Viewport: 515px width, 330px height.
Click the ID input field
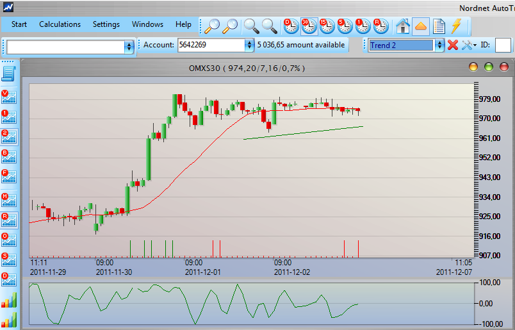point(503,45)
